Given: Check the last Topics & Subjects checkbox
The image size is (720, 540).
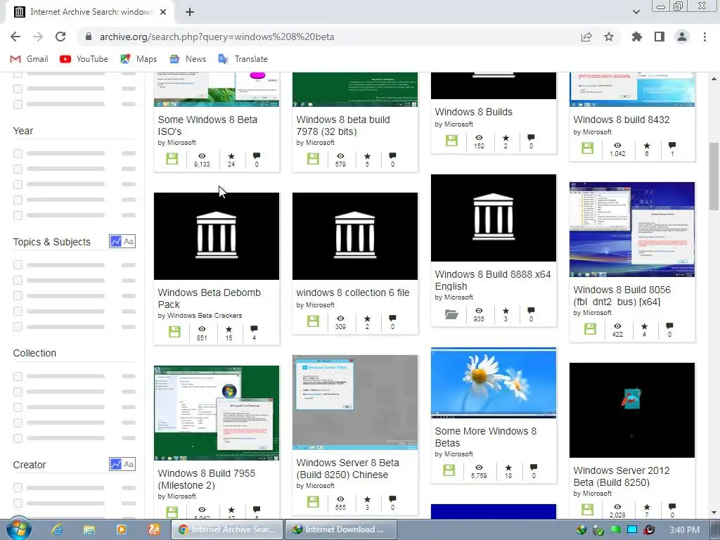Looking at the screenshot, I should [x=18, y=326].
